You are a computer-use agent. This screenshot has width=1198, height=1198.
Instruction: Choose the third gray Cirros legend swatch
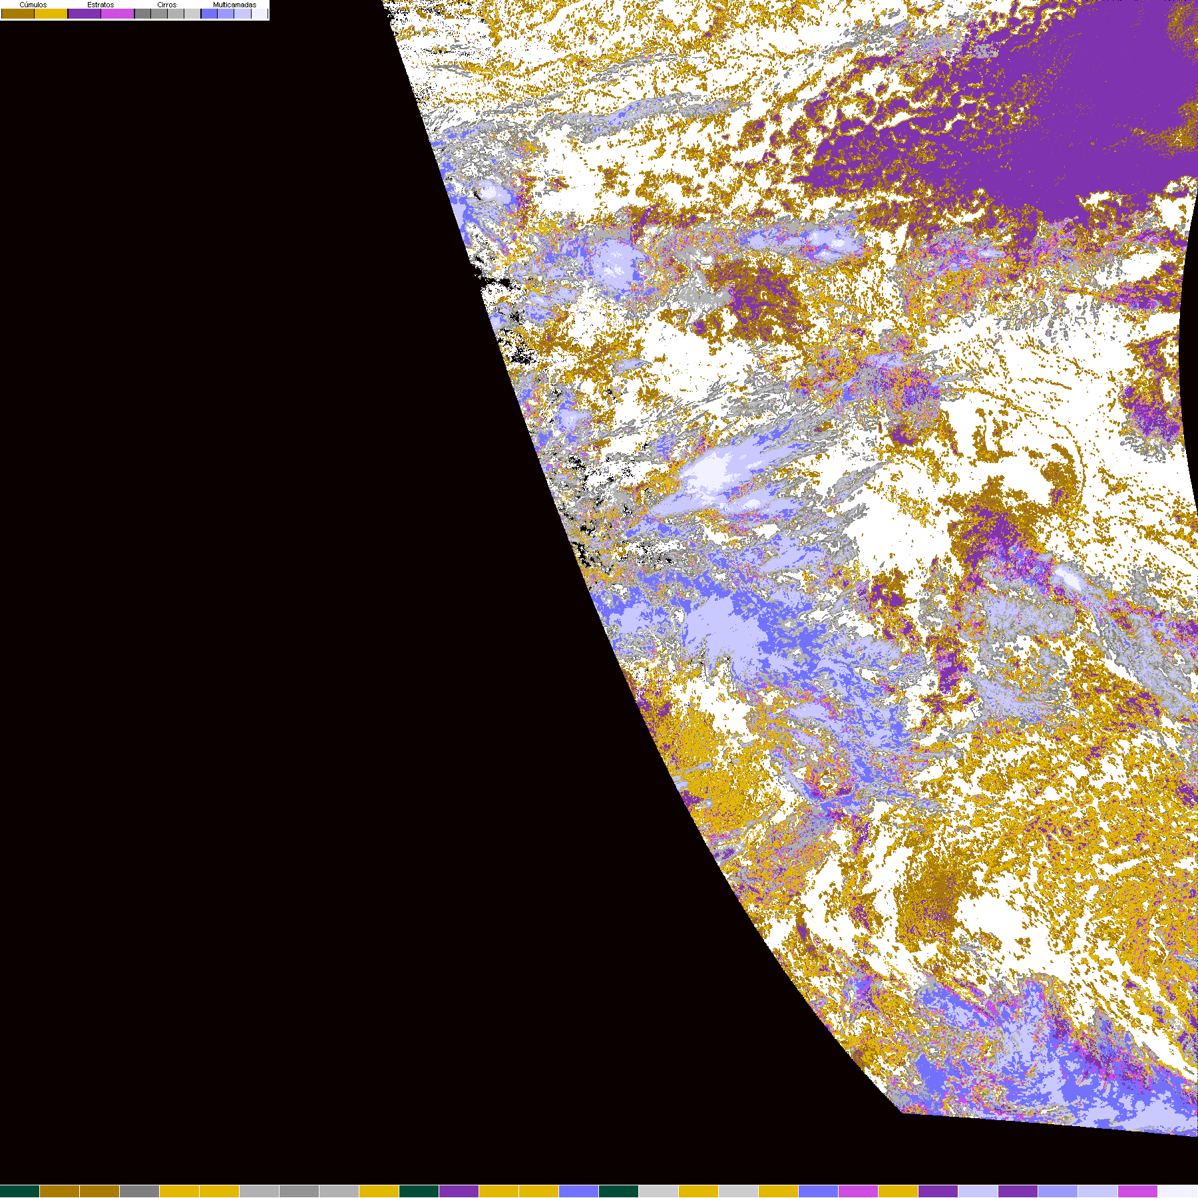click(x=176, y=13)
